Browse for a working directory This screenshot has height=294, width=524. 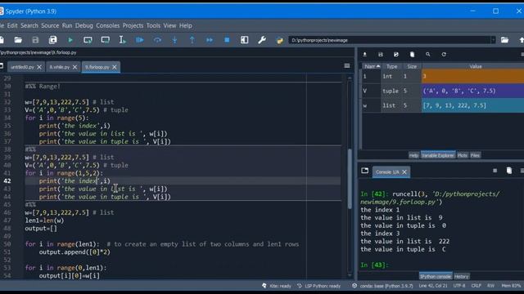[x=504, y=40]
